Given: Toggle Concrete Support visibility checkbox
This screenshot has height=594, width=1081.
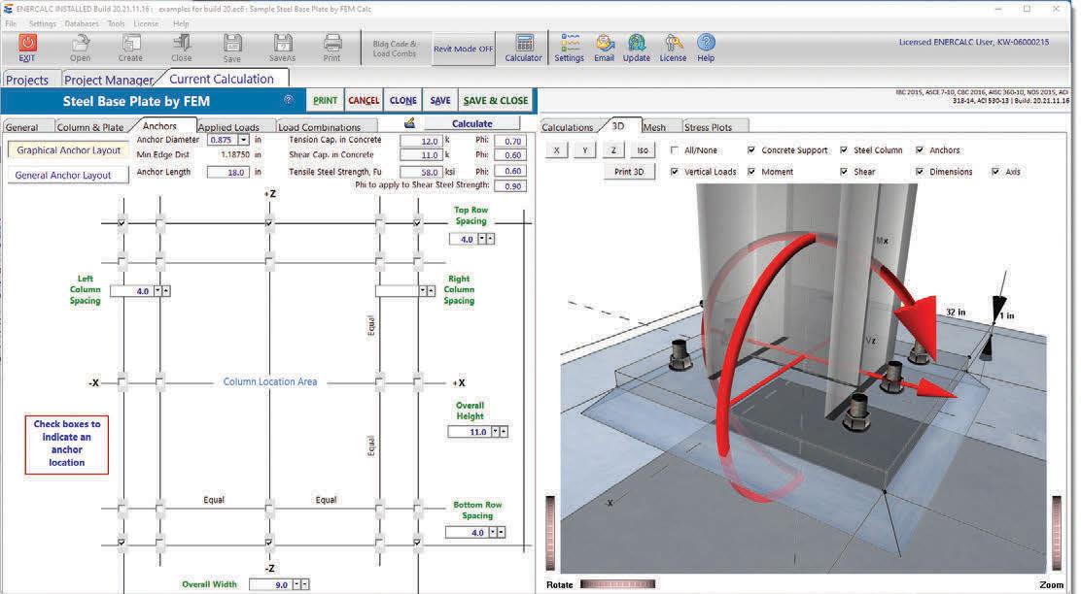Looking at the screenshot, I should 751,150.
